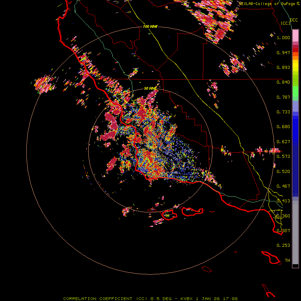Click the 100 NMI range ring label

[150, 26]
